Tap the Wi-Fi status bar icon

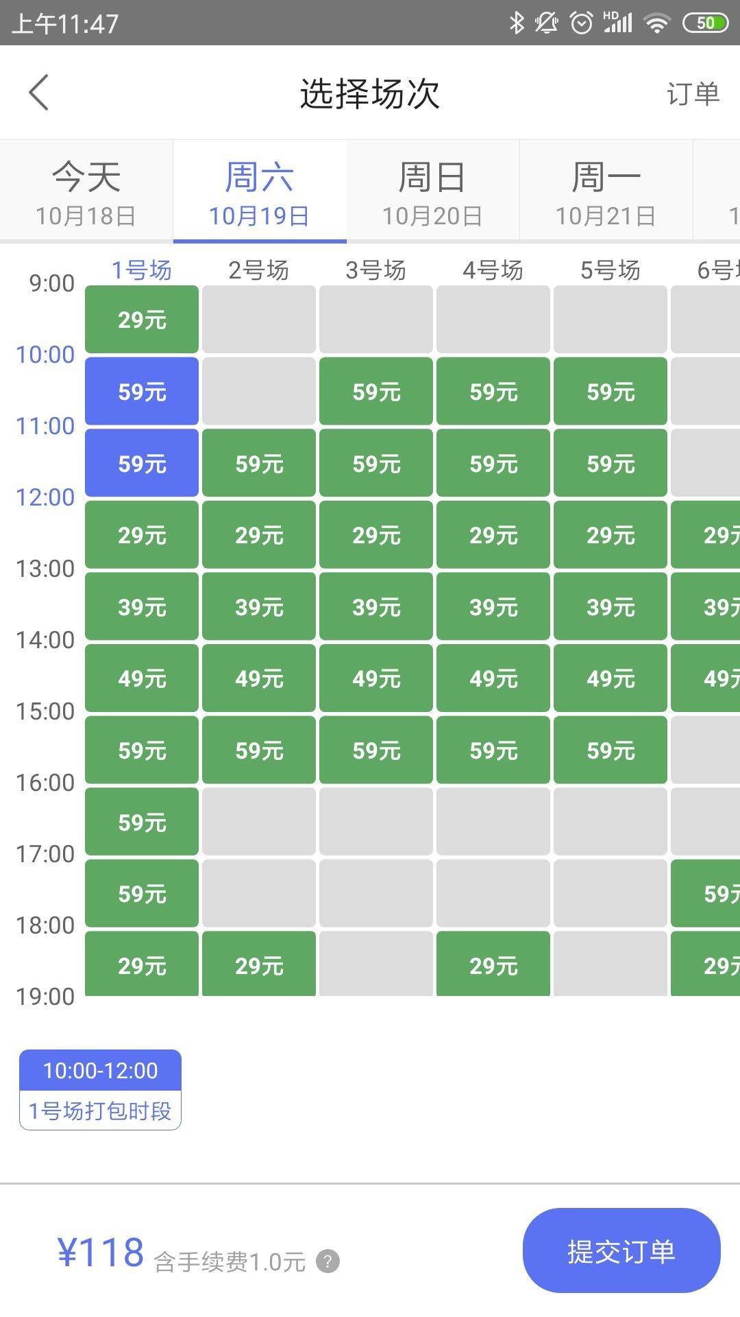[656, 24]
